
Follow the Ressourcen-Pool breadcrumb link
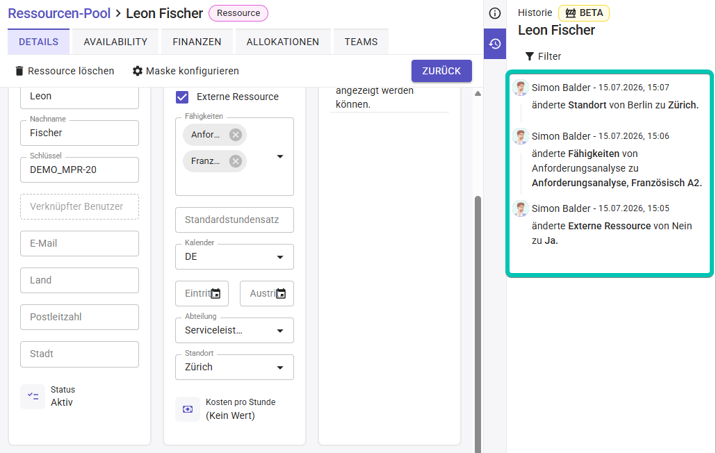pyautogui.click(x=59, y=13)
